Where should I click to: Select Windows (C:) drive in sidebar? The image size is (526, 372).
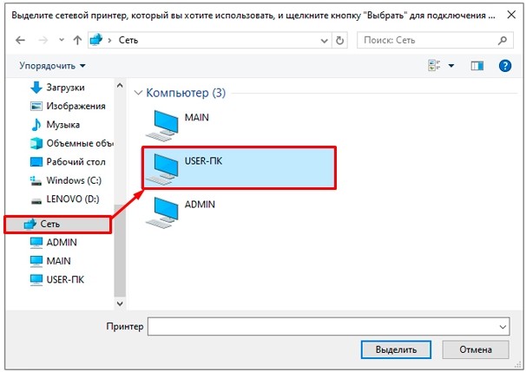(66, 180)
